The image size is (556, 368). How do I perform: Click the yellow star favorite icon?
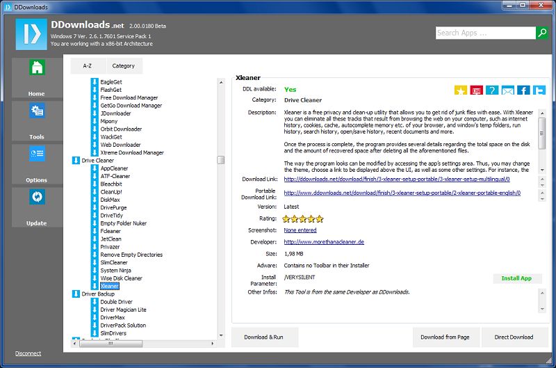tap(461, 90)
